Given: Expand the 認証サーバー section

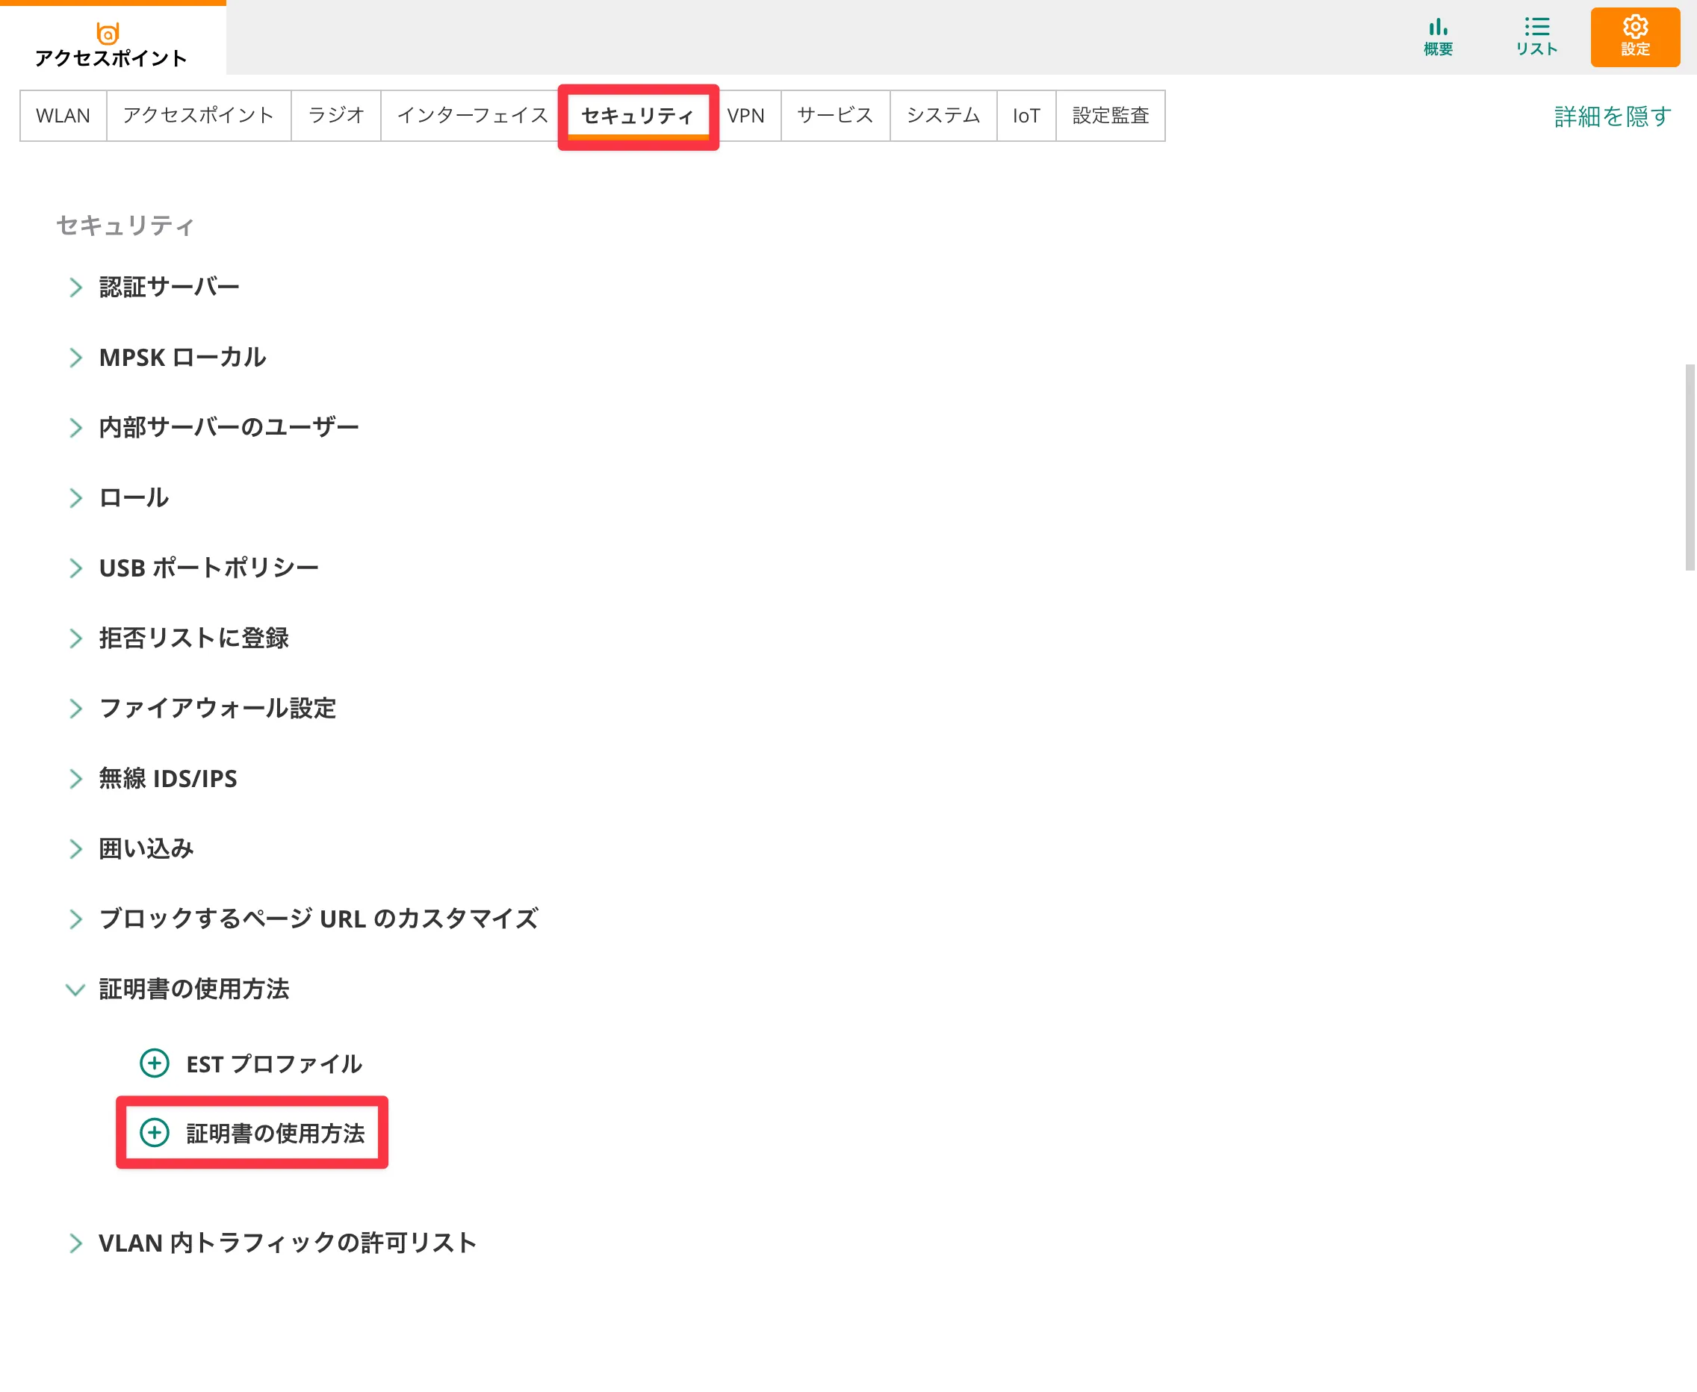Looking at the screenshot, I should [75, 287].
